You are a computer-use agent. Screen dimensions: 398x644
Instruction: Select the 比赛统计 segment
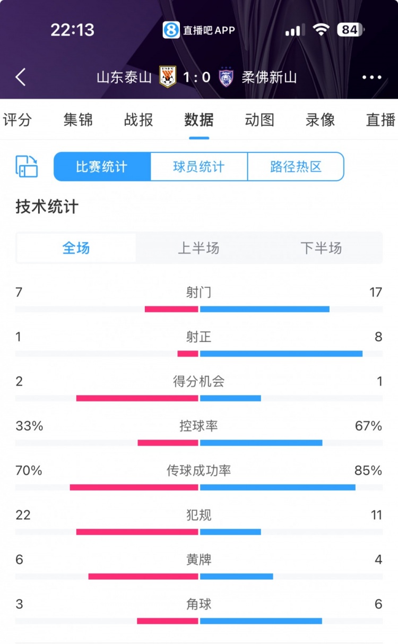pos(102,167)
